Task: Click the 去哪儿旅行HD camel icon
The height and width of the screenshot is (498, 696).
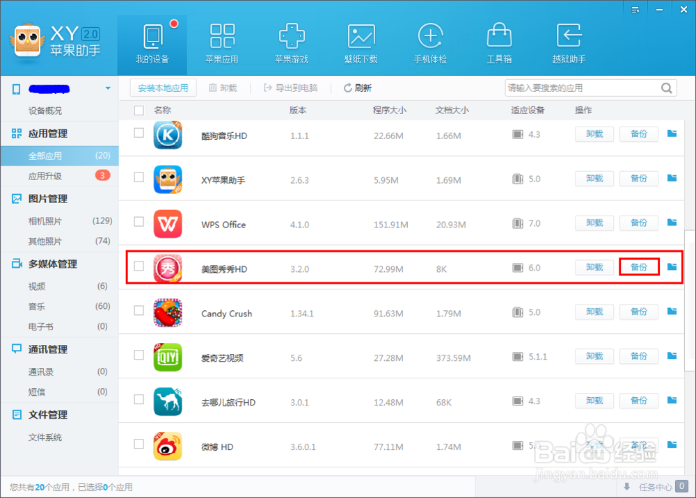Action: coord(168,402)
